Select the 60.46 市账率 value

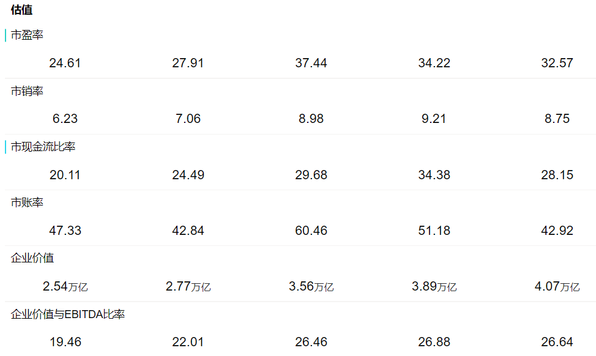[x=311, y=231]
